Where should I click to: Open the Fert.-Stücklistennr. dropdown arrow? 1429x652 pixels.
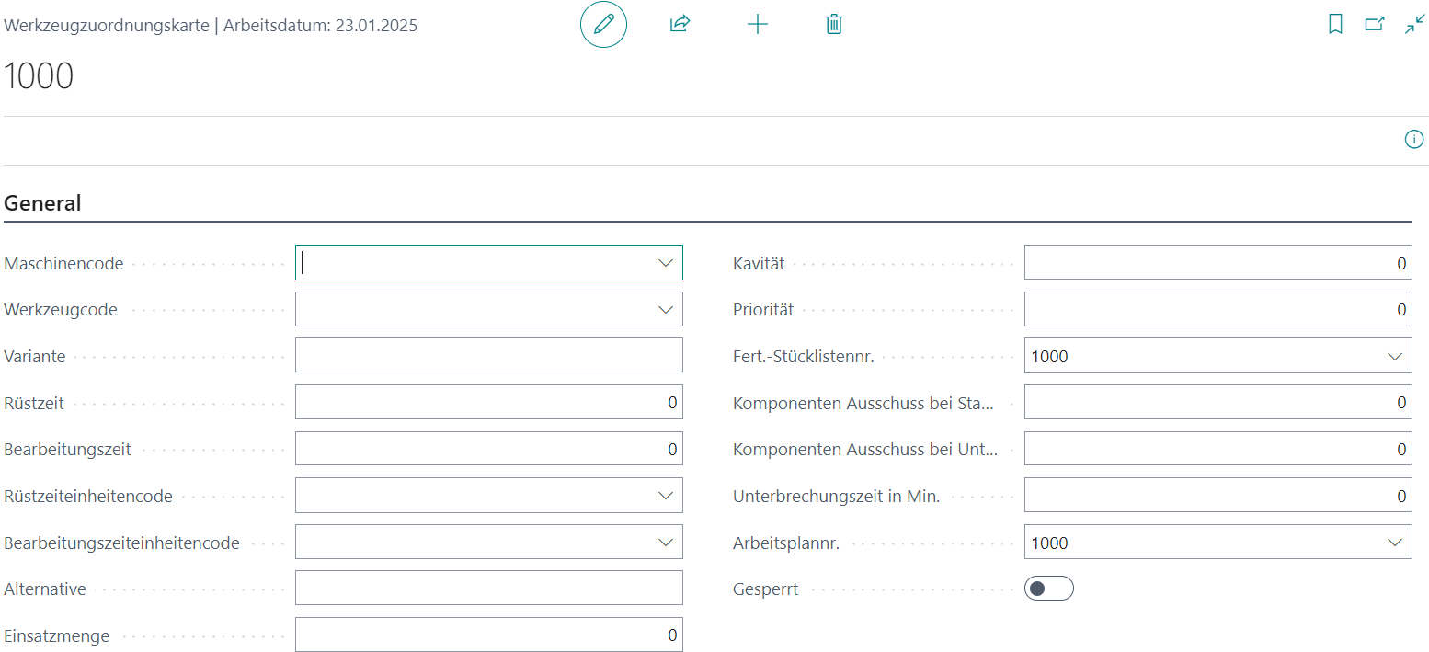tap(1394, 357)
